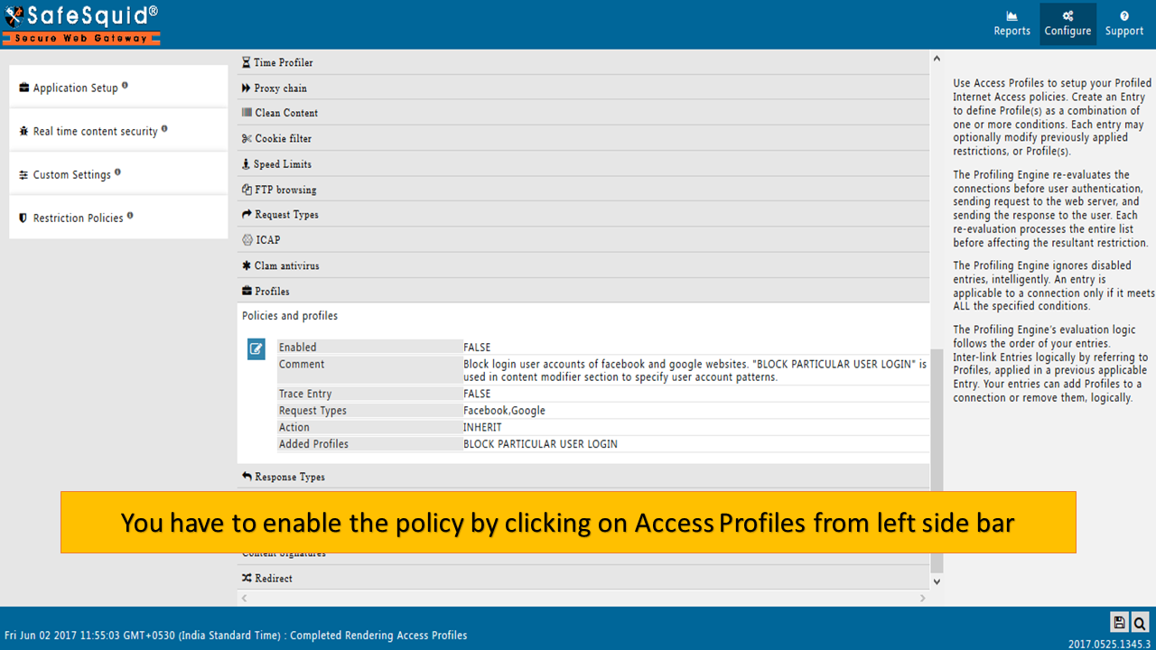The height and width of the screenshot is (650, 1156).
Task: Click the vertical scrollbar thumb
Action: tap(937, 460)
